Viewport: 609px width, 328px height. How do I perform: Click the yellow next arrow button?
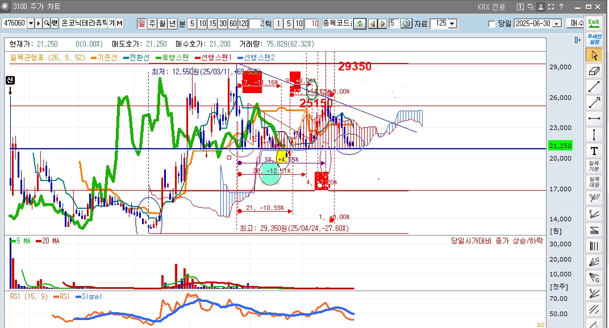pyautogui.click(x=382, y=24)
